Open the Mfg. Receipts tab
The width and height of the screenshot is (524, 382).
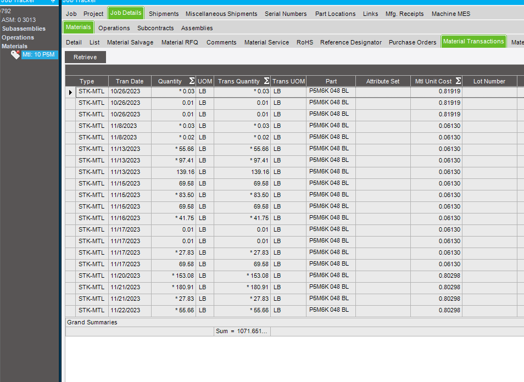click(404, 14)
